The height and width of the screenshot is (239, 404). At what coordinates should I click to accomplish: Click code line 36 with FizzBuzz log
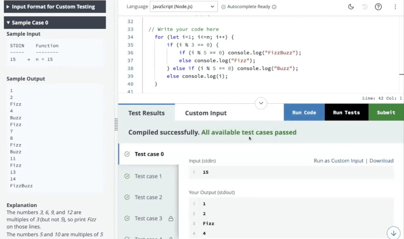[x=240, y=53]
